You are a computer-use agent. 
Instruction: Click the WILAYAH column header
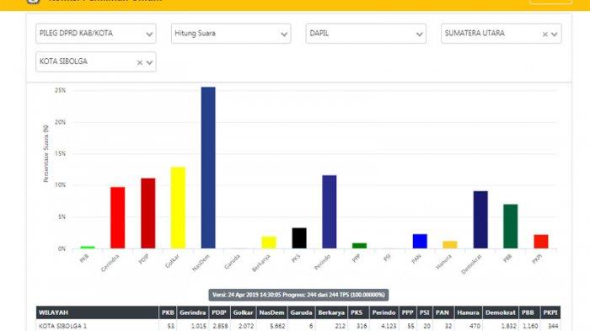pos(97,312)
